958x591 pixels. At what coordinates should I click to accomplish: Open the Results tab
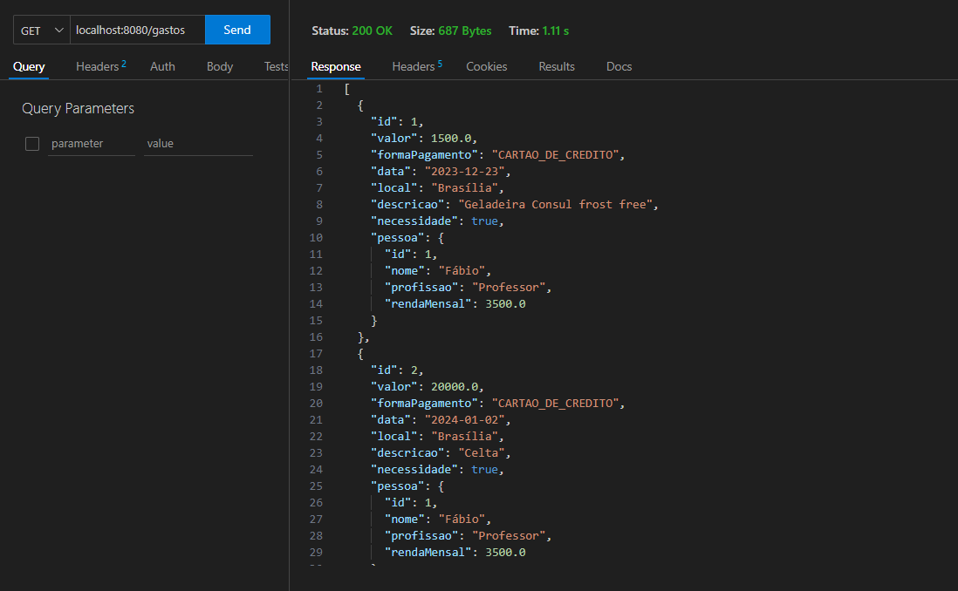click(557, 66)
